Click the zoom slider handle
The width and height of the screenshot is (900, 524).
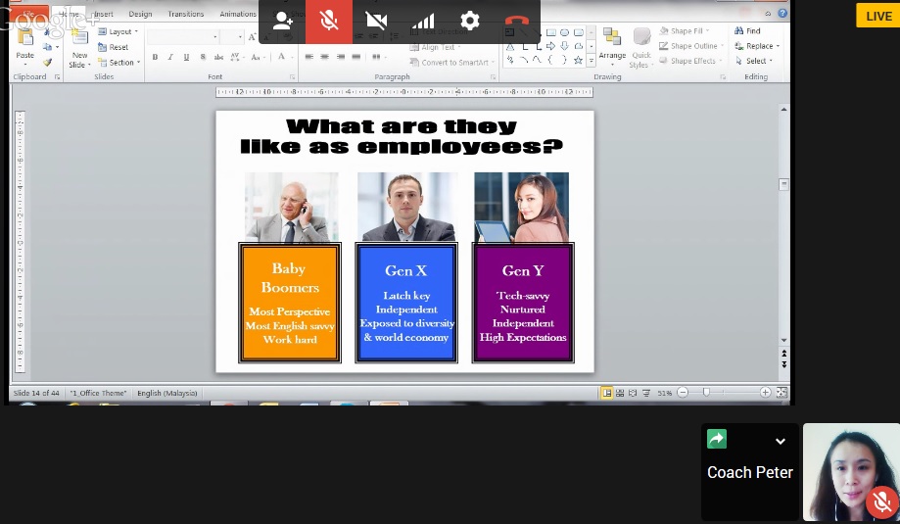coord(706,393)
